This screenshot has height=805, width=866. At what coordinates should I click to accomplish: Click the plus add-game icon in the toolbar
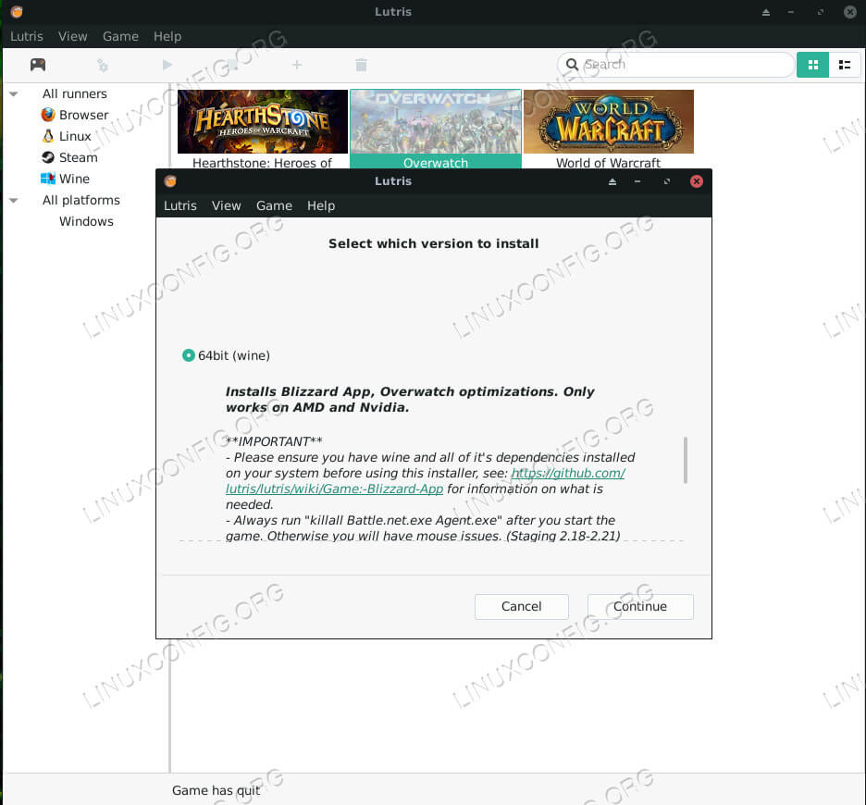click(297, 65)
